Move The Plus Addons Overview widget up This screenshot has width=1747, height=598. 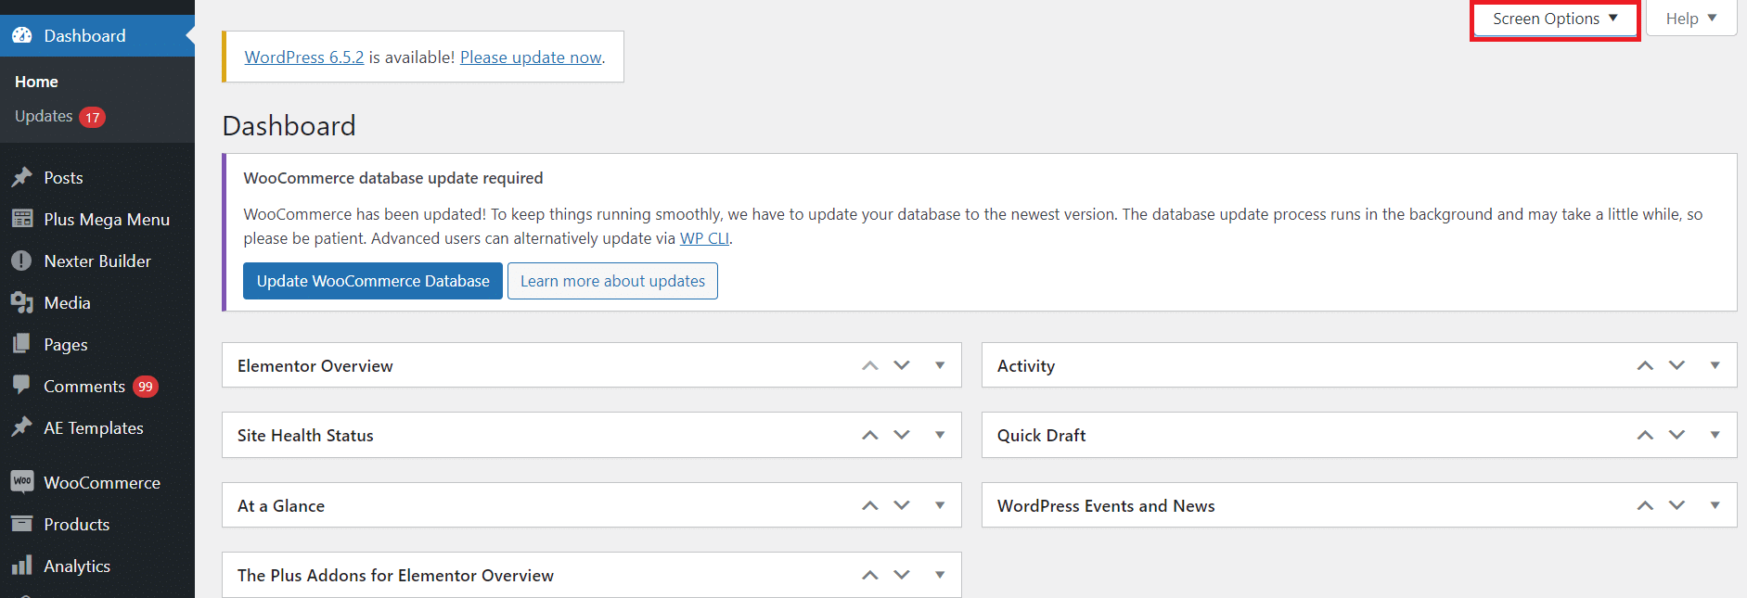(870, 575)
